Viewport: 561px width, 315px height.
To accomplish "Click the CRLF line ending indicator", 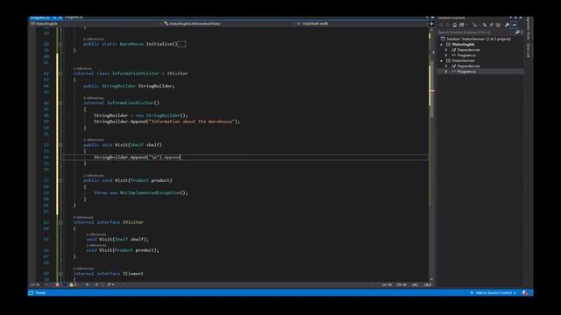I will pos(428,285).
